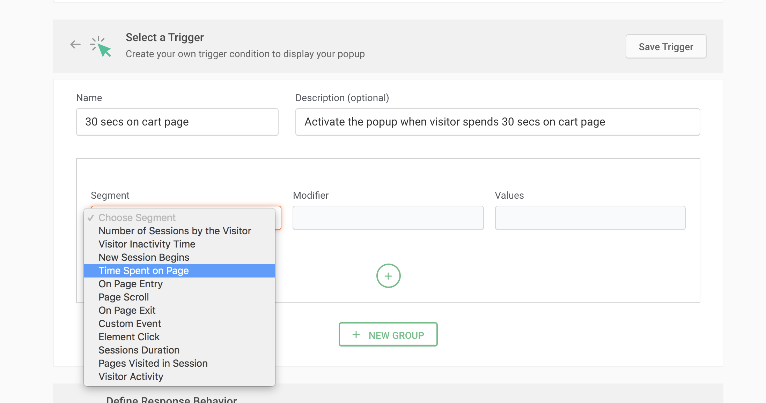Click the NEW GROUP button
Viewport: 766px width, 403px height.
click(388, 335)
